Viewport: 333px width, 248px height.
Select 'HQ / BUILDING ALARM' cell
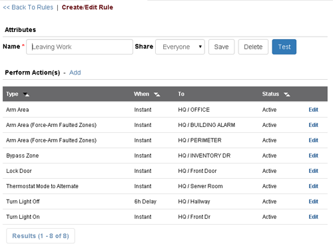coord(206,125)
